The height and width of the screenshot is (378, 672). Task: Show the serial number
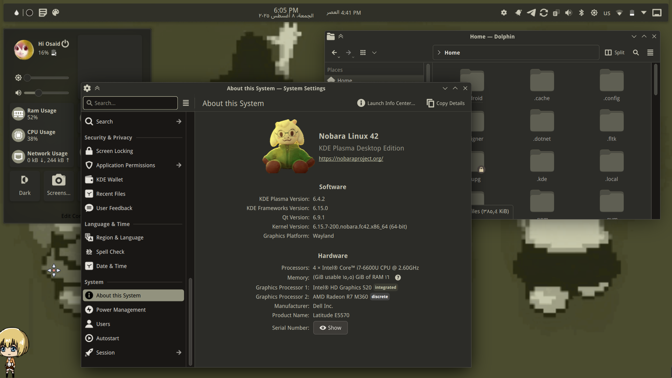330,328
